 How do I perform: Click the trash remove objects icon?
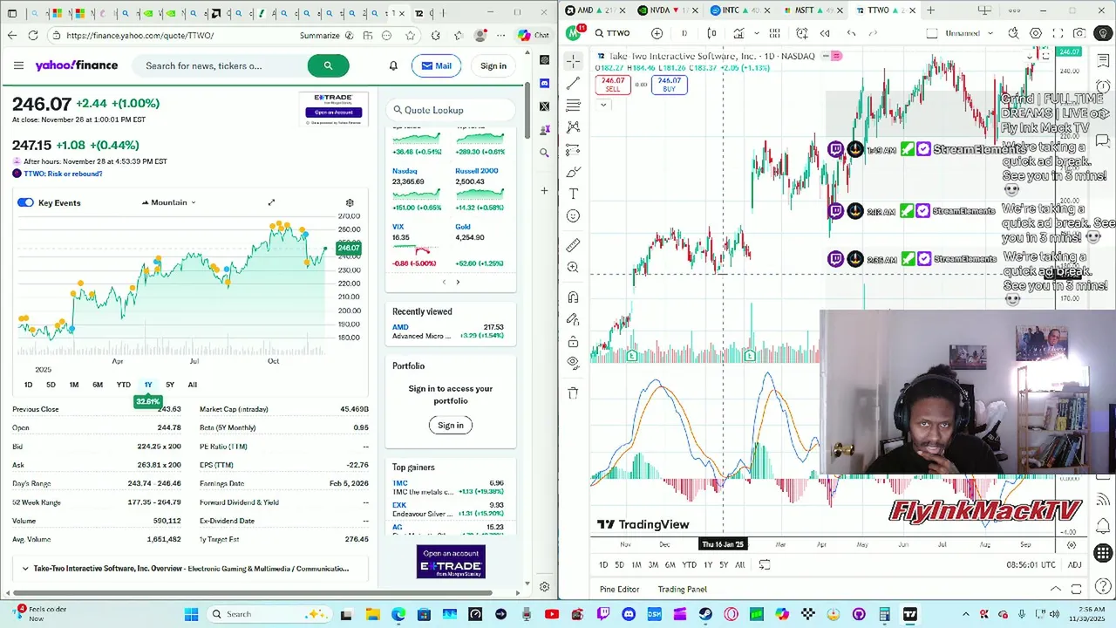click(573, 393)
